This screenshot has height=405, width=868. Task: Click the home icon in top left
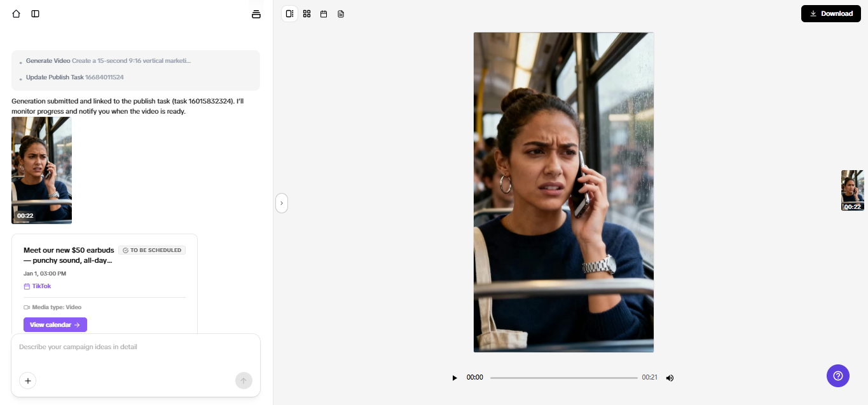click(x=16, y=13)
